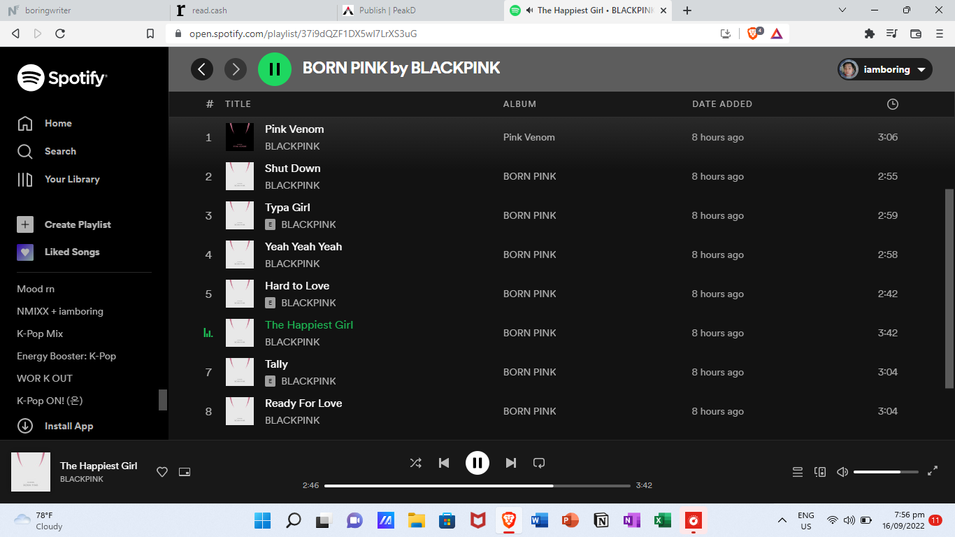Image resolution: width=955 pixels, height=537 pixels.
Task: Open the K-Pop ON! playlist
Action: (x=50, y=401)
